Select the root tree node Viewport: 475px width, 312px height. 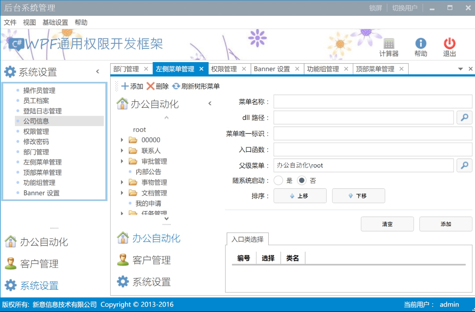tap(140, 130)
